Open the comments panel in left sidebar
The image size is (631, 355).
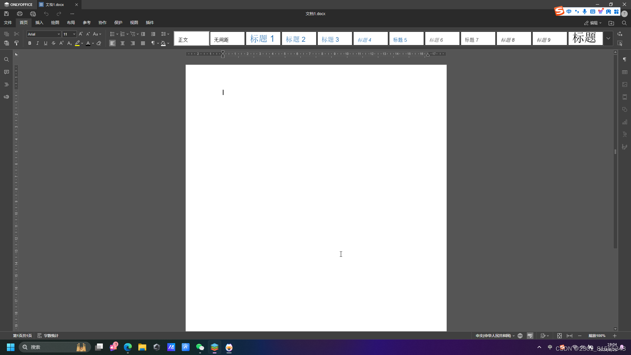click(x=6, y=72)
